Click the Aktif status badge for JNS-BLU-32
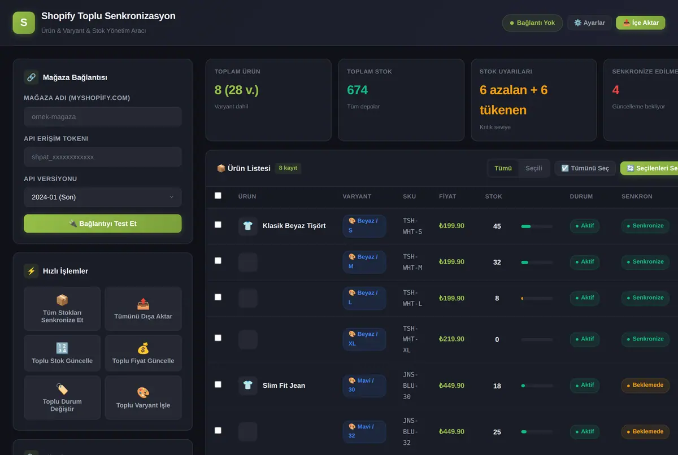The width and height of the screenshot is (678, 455). click(585, 432)
